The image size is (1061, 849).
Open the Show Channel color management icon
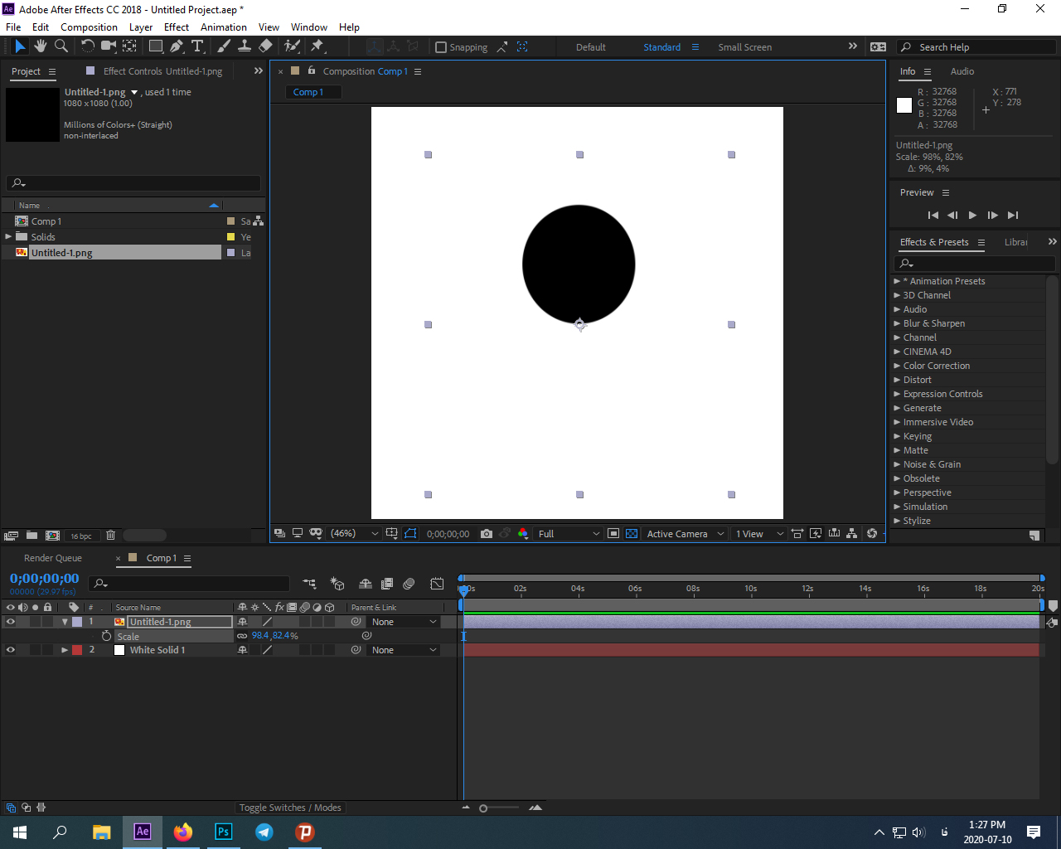(x=523, y=534)
